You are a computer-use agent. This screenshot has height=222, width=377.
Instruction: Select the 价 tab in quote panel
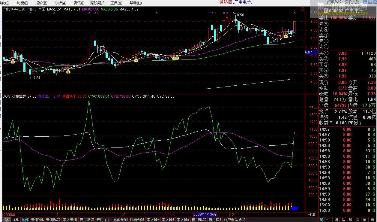[329, 220]
